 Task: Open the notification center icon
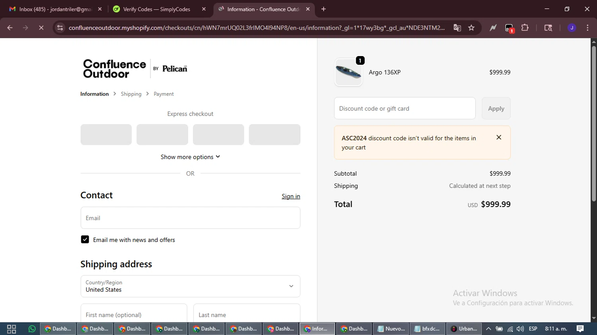pos(580,329)
